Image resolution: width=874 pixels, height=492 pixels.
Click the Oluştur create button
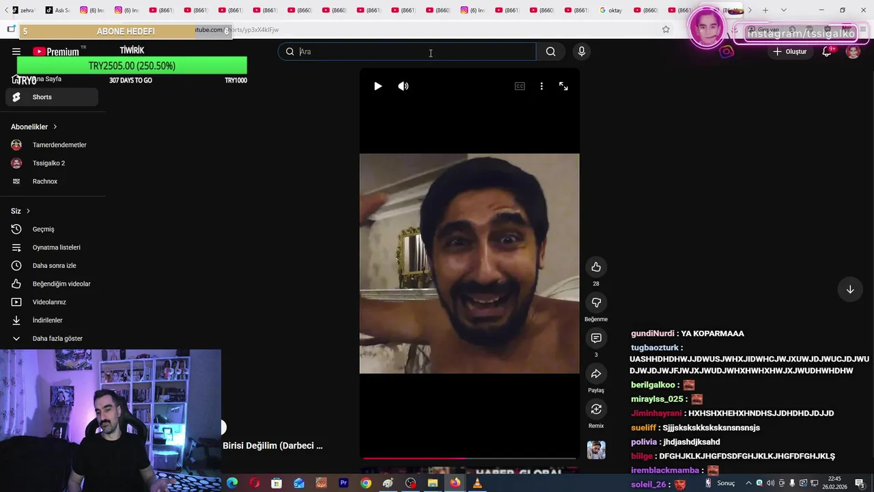790,51
